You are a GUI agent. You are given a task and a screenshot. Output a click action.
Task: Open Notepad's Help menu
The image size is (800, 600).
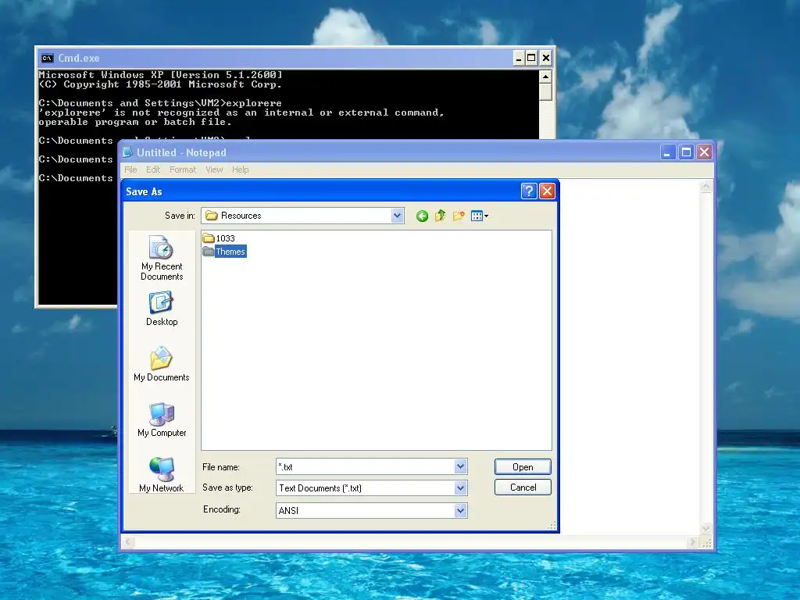click(x=241, y=170)
